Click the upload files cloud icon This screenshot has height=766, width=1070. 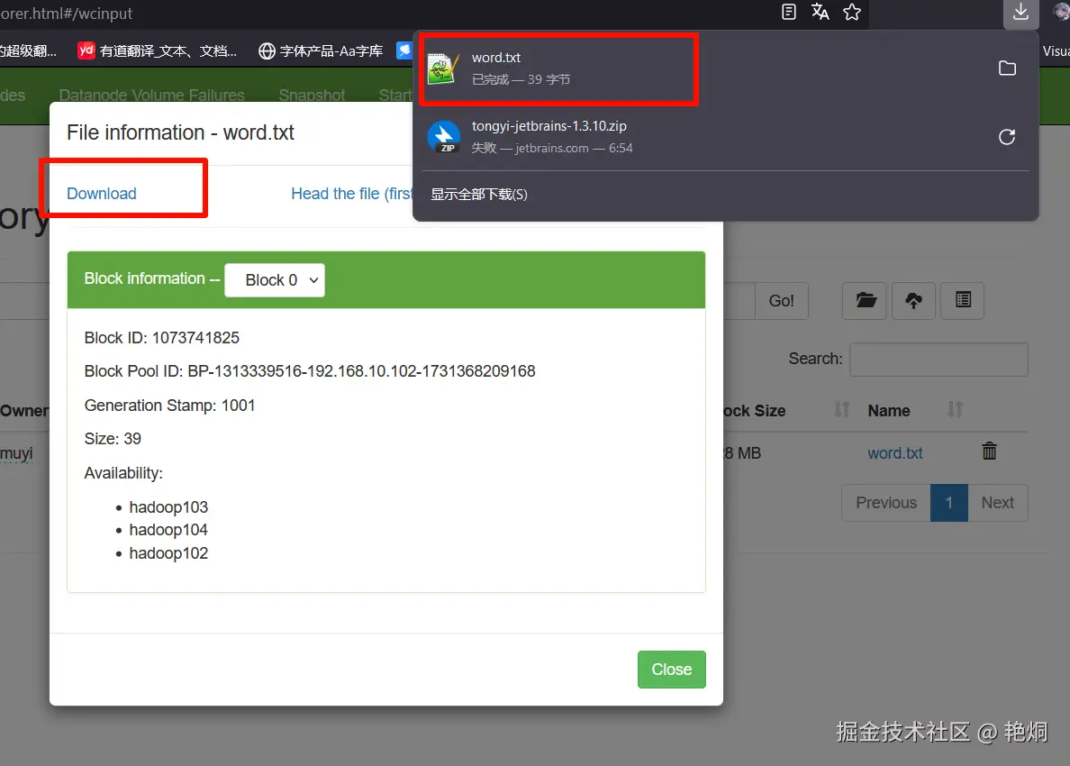click(x=913, y=300)
